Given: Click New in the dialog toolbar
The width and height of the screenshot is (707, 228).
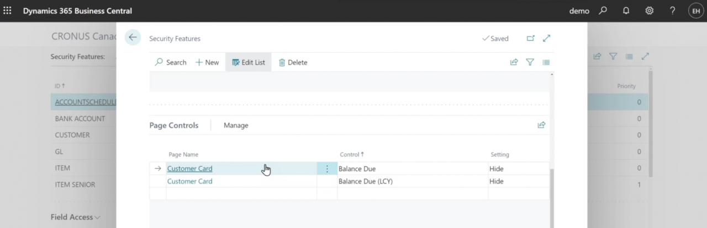Looking at the screenshot, I should tap(207, 62).
